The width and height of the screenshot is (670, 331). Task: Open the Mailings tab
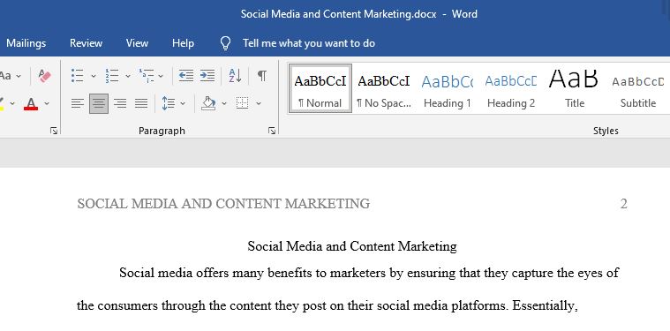[26, 43]
